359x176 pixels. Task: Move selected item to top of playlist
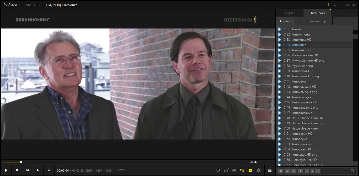281,171
